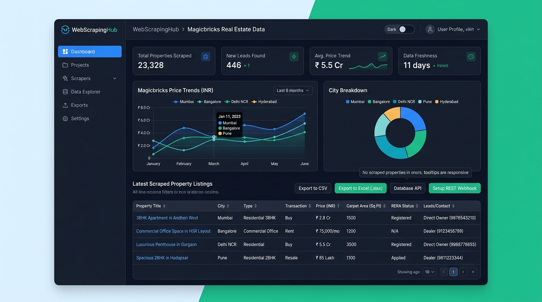Sort by Carpet Area column

(x=366, y=206)
